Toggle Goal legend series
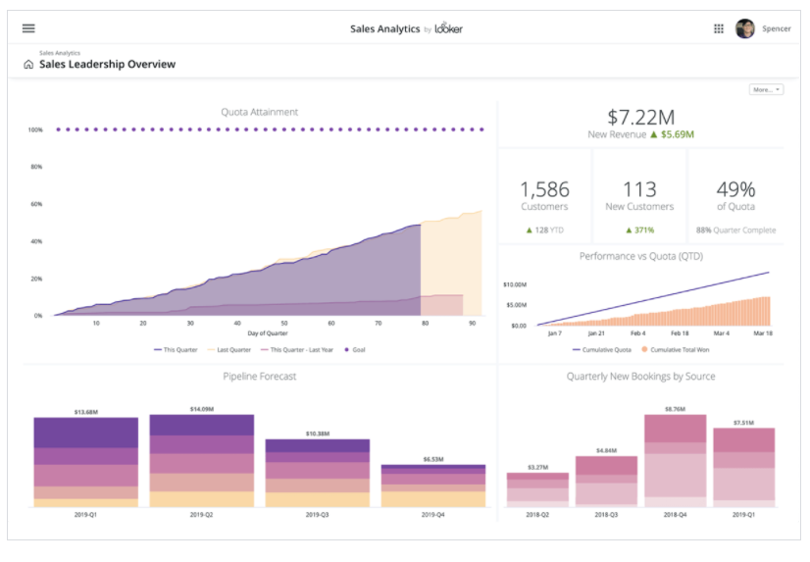 355,350
